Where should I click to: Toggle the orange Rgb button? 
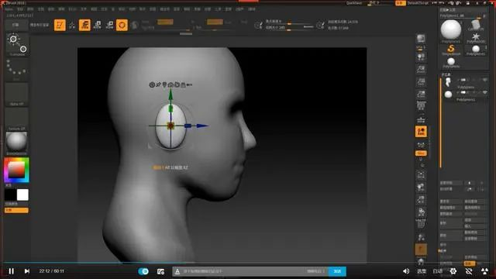[165, 22]
